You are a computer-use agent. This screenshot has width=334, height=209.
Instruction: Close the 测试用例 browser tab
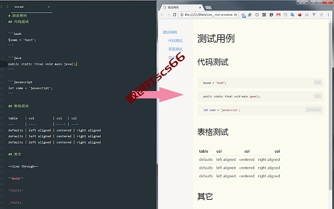[x=200, y=8]
